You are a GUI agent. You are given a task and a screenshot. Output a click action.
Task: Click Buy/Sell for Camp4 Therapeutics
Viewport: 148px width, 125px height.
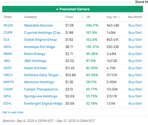point(135,89)
